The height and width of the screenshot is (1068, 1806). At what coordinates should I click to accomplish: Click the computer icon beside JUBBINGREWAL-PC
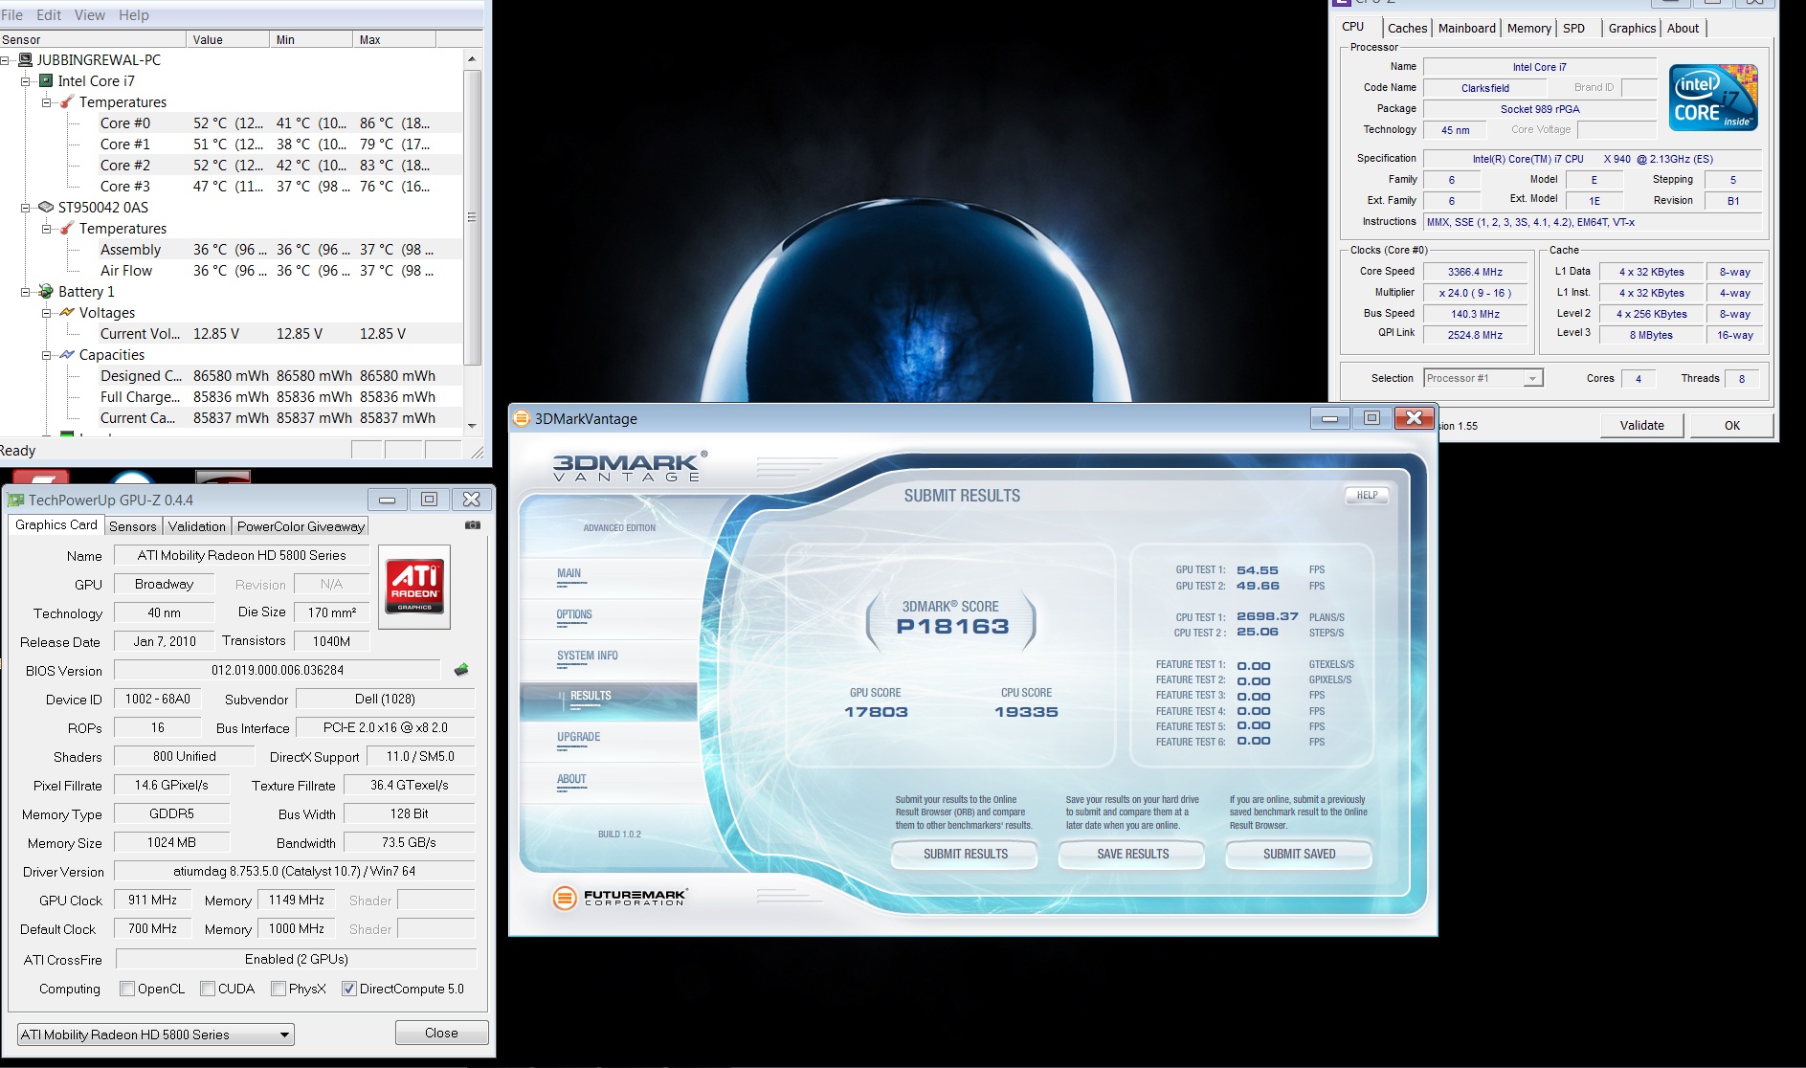26,59
